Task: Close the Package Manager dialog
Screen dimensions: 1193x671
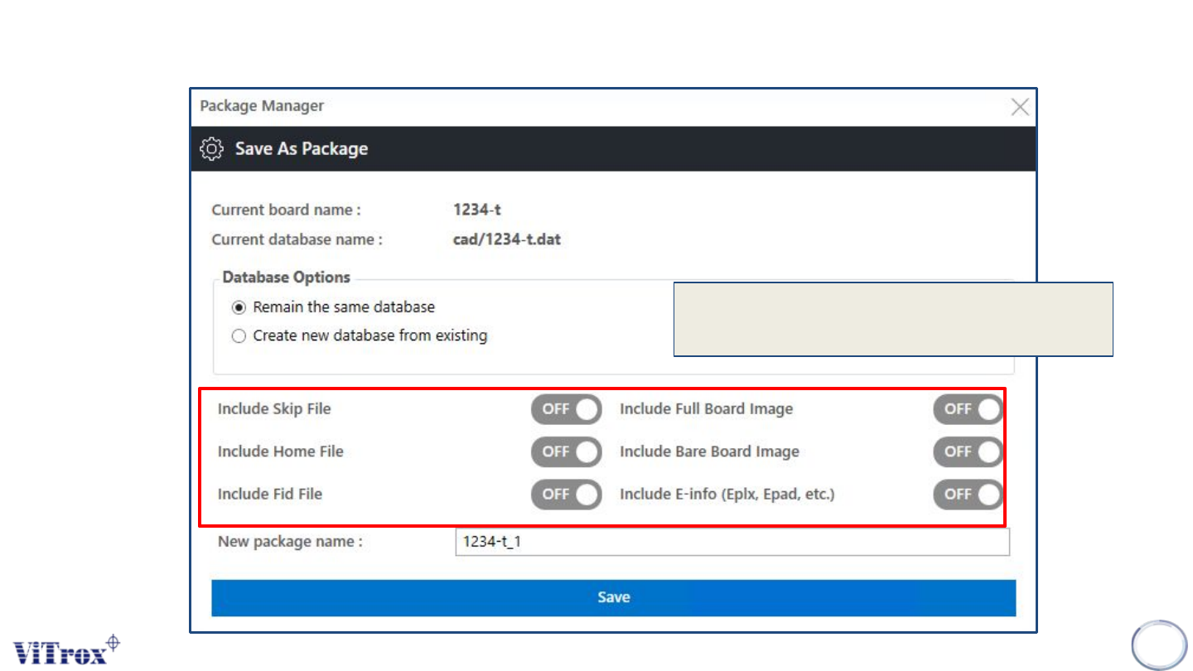Action: click(x=1020, y=106)
